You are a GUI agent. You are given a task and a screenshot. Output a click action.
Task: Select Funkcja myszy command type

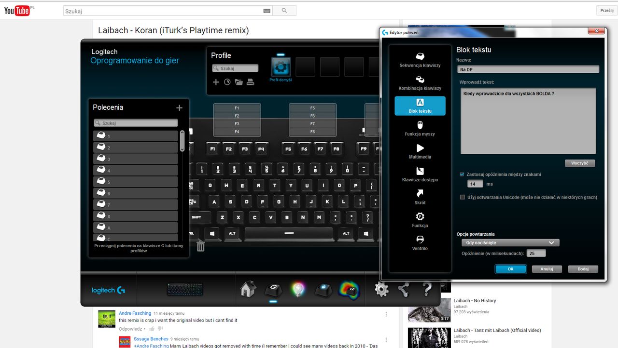tap(420, 129)
